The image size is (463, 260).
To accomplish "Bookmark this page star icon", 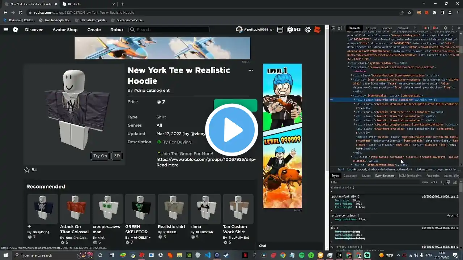I will pos(409,13).
